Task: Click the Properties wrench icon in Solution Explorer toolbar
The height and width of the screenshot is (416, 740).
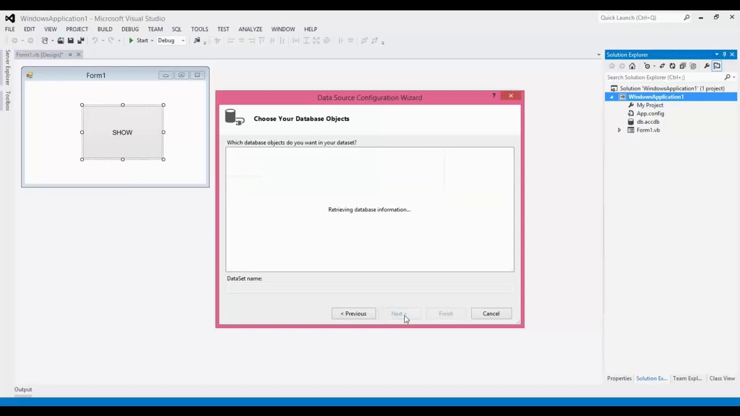Action: (706, 66)
